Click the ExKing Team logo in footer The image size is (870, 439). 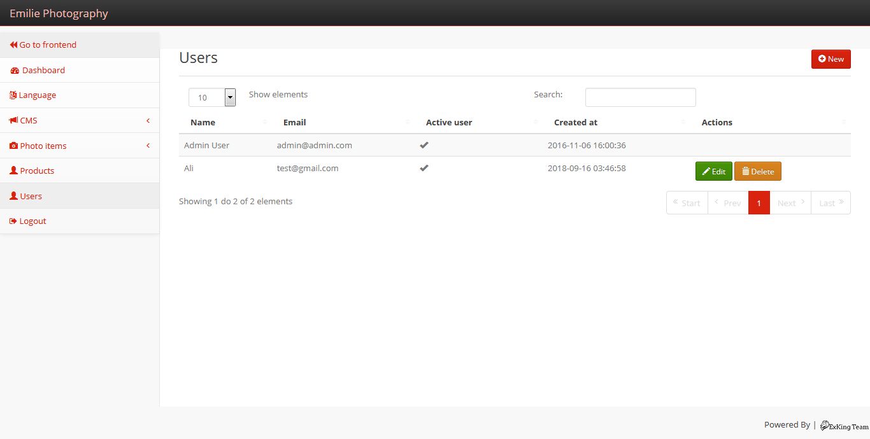point(844,426)
